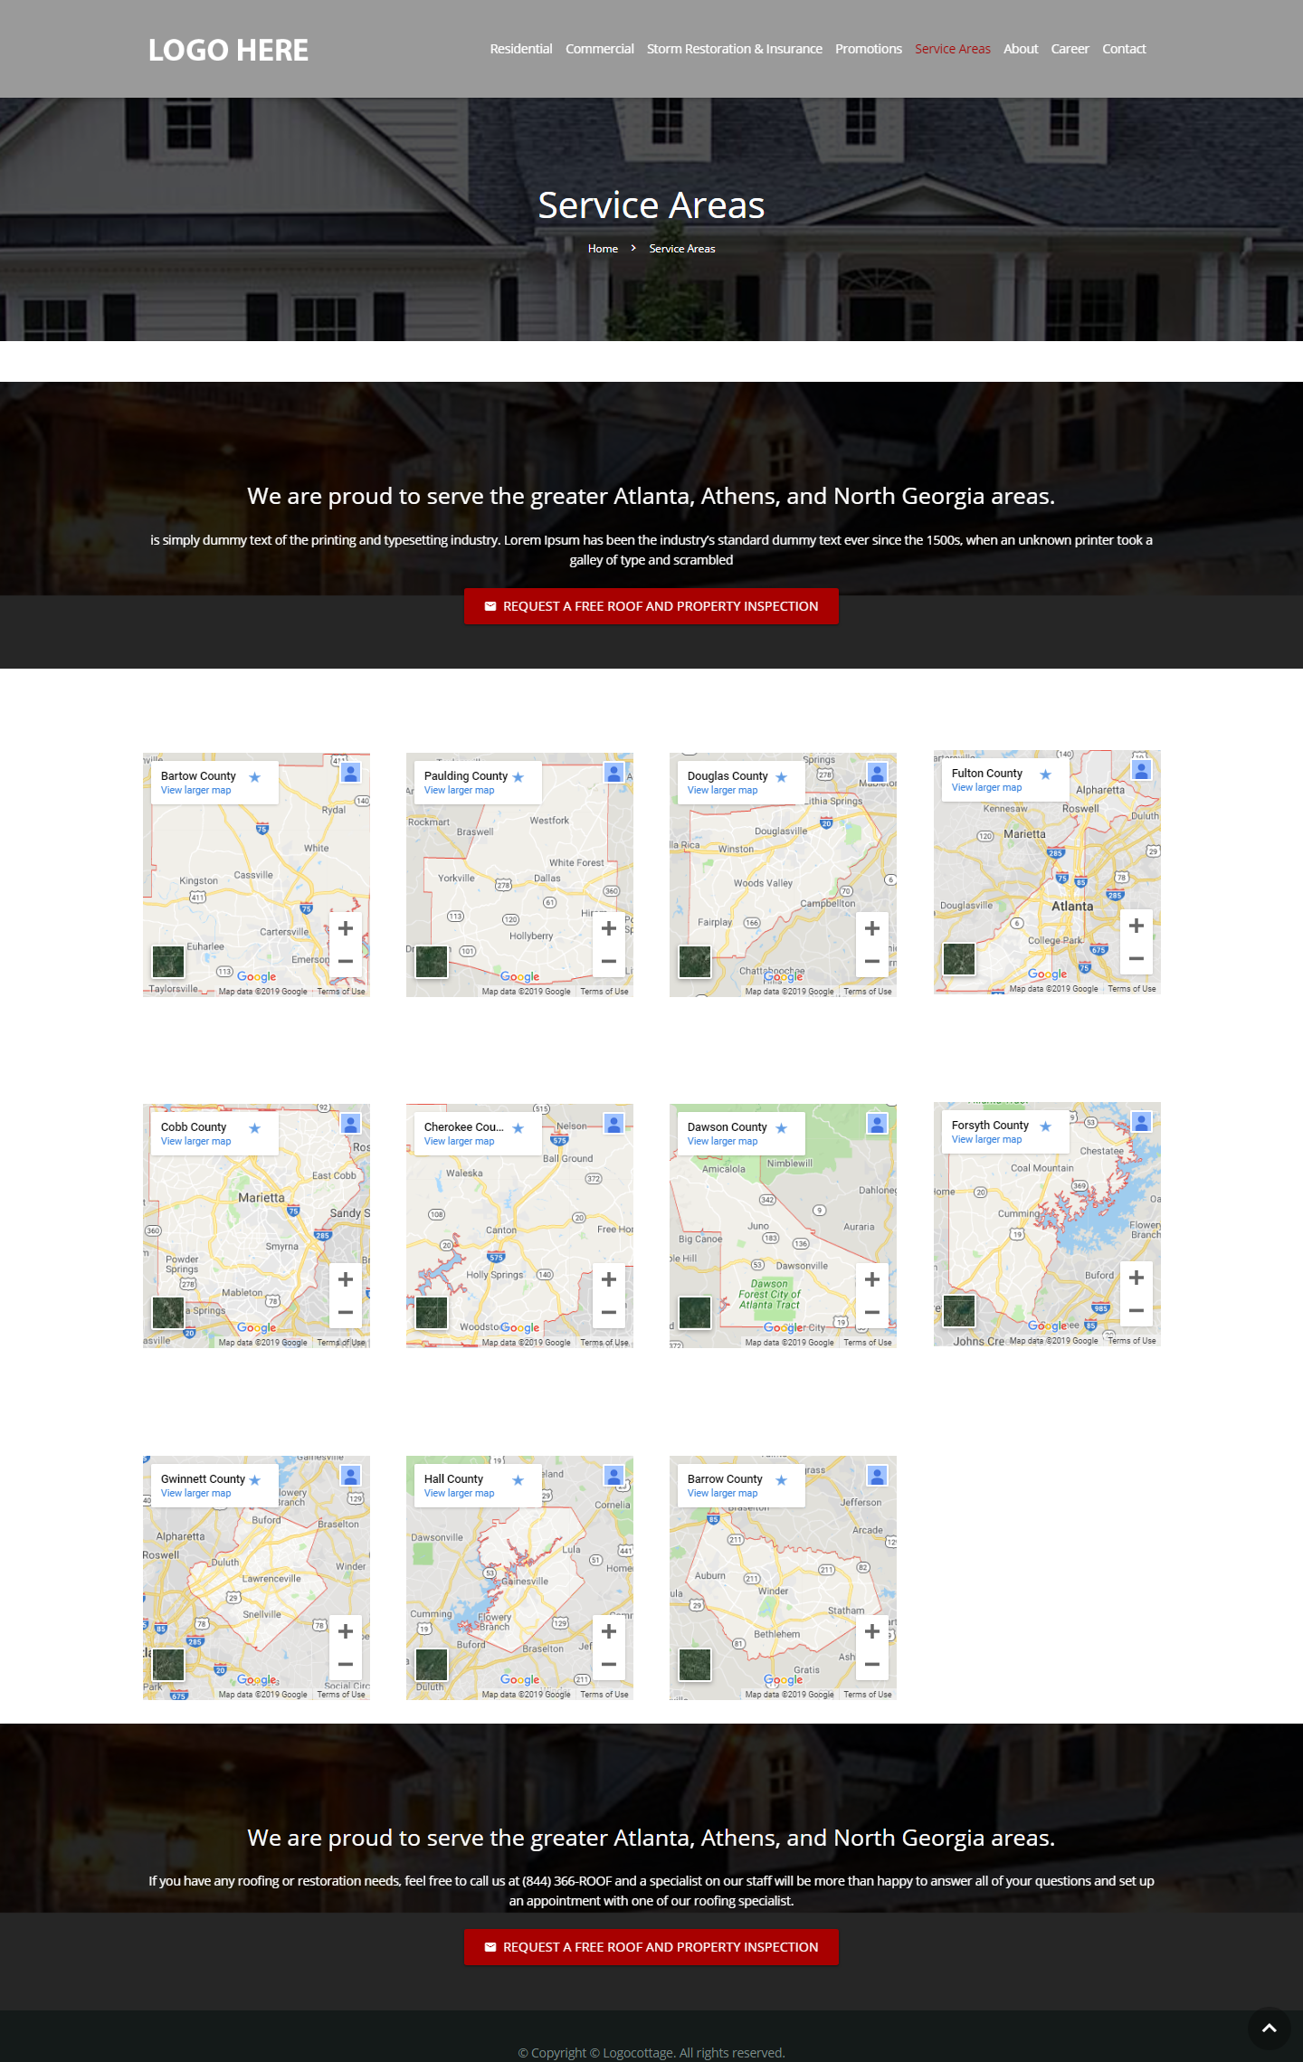The image size is (1303, 2062).
Task: Zoom in on Bartow County map
Action: click(x=346, y=928)
